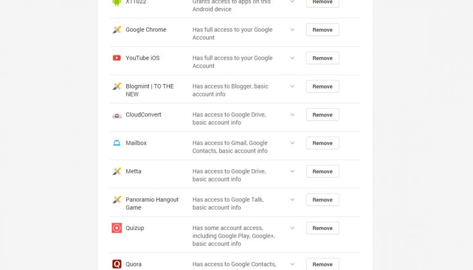The width and height of the screenshot is (473, 270).
Task: Click the Panoramio Hangout Game icon
Action: pos(117,200)
